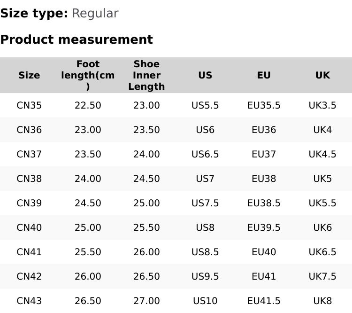Select the CN40 row label
The width and height of the screenshot is (352, 313).
[x=29, y=227]
